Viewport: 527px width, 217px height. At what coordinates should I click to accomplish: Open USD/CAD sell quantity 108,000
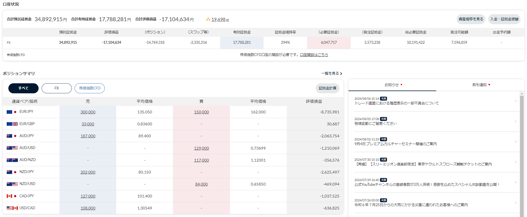pyautogui.click(x=88, y=208)
